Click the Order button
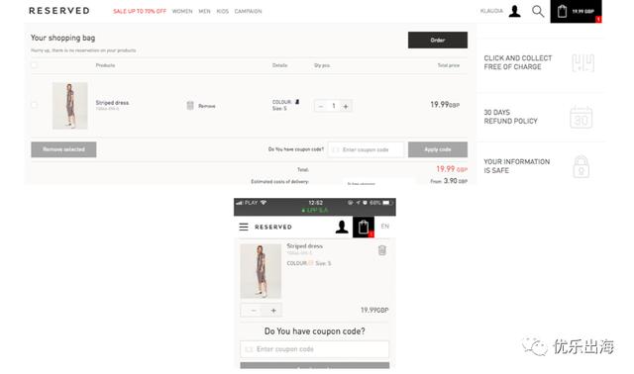Viewport: 634px width, 374px height. [x=438, y=40]
